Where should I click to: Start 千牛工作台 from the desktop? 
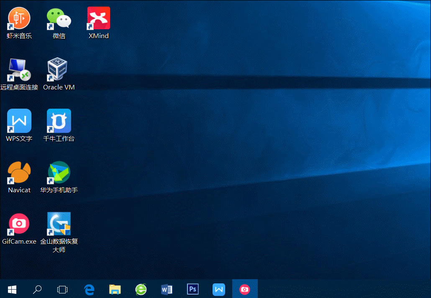pos(59,120)
